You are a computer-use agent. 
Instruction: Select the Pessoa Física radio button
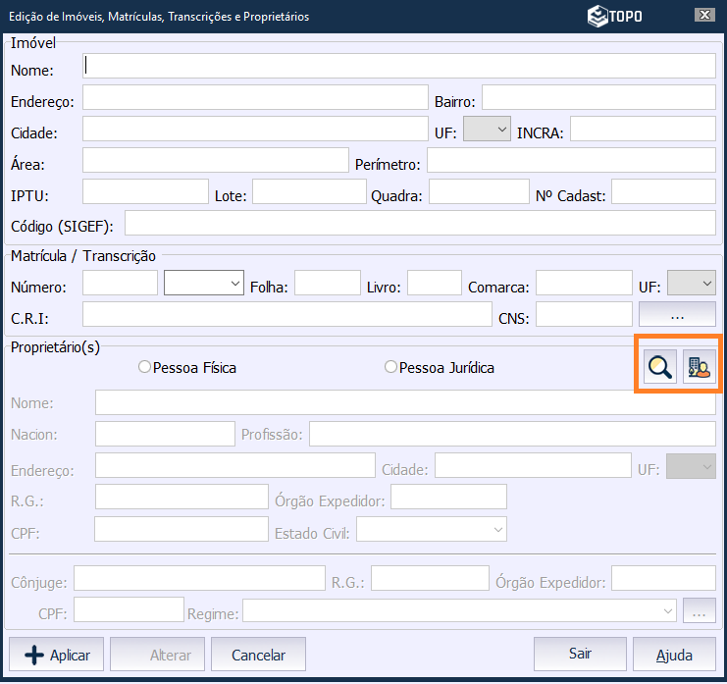click(145, 368)
